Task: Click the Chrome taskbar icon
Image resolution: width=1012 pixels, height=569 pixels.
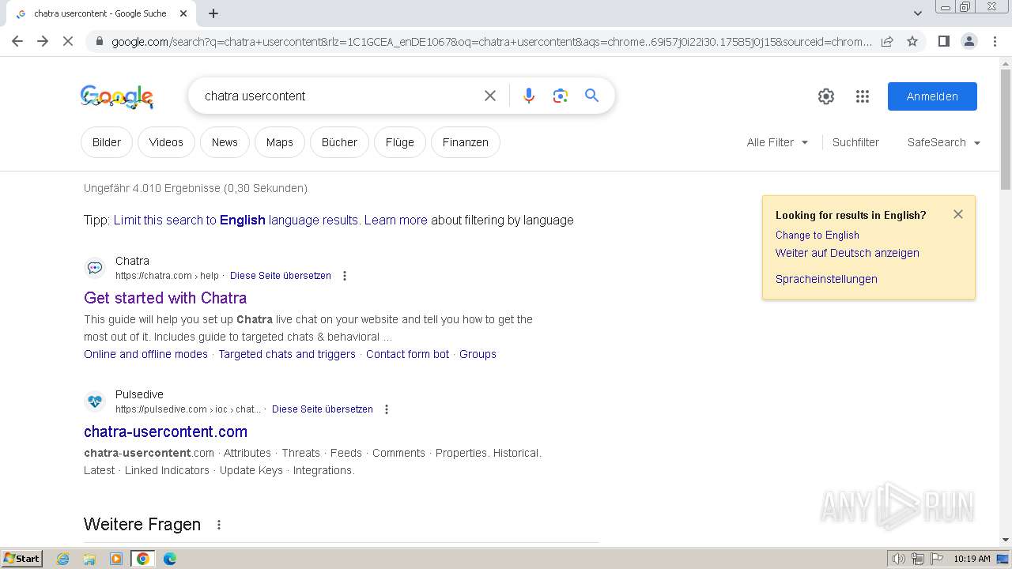Action: [142, 559]
